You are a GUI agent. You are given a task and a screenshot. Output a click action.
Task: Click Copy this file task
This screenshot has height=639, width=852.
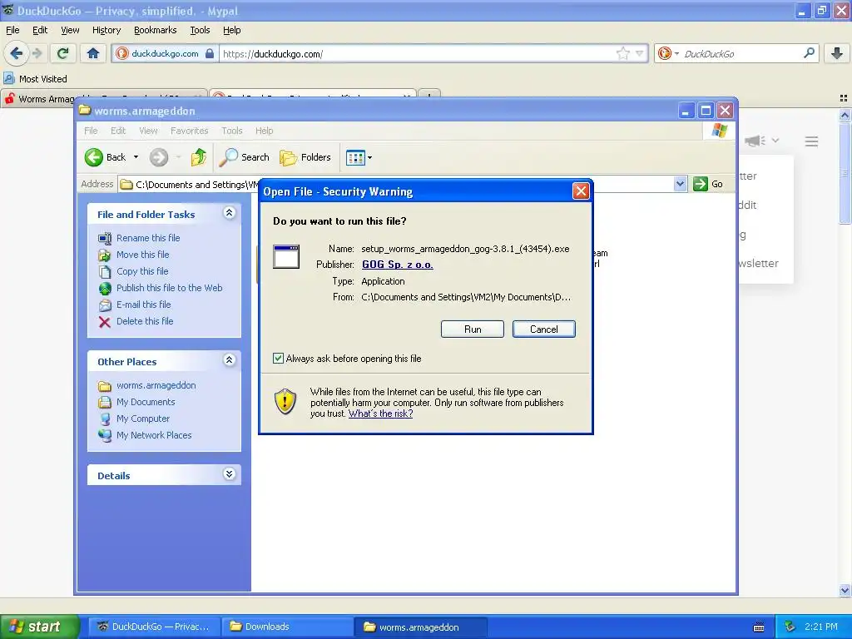(142, 271)
